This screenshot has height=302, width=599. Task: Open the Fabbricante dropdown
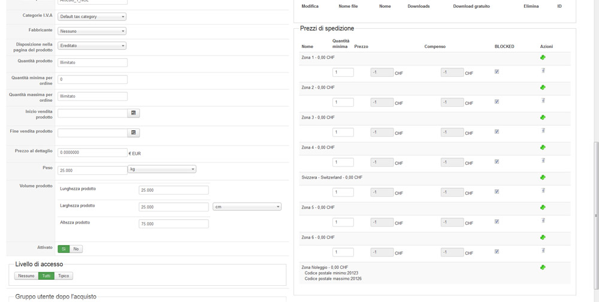coord(92,31)
